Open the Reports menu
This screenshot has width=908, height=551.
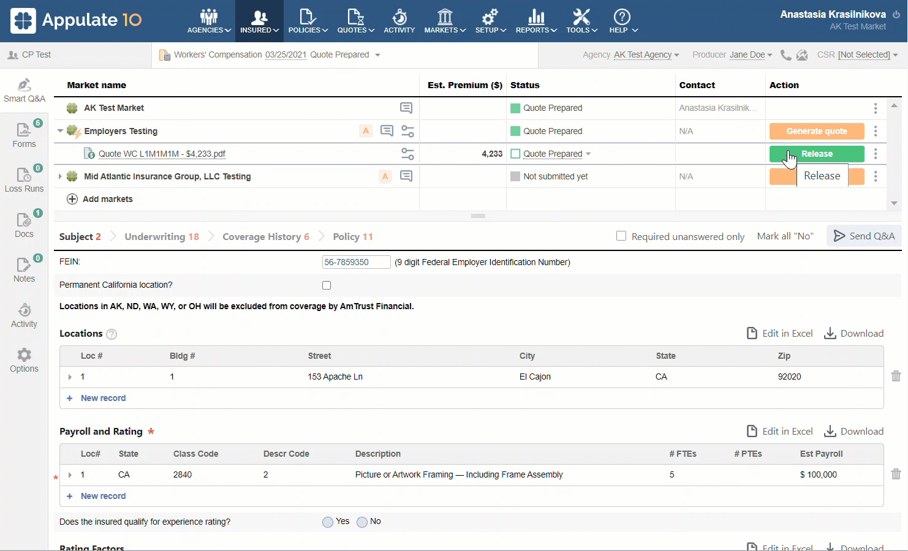point(536,21)
